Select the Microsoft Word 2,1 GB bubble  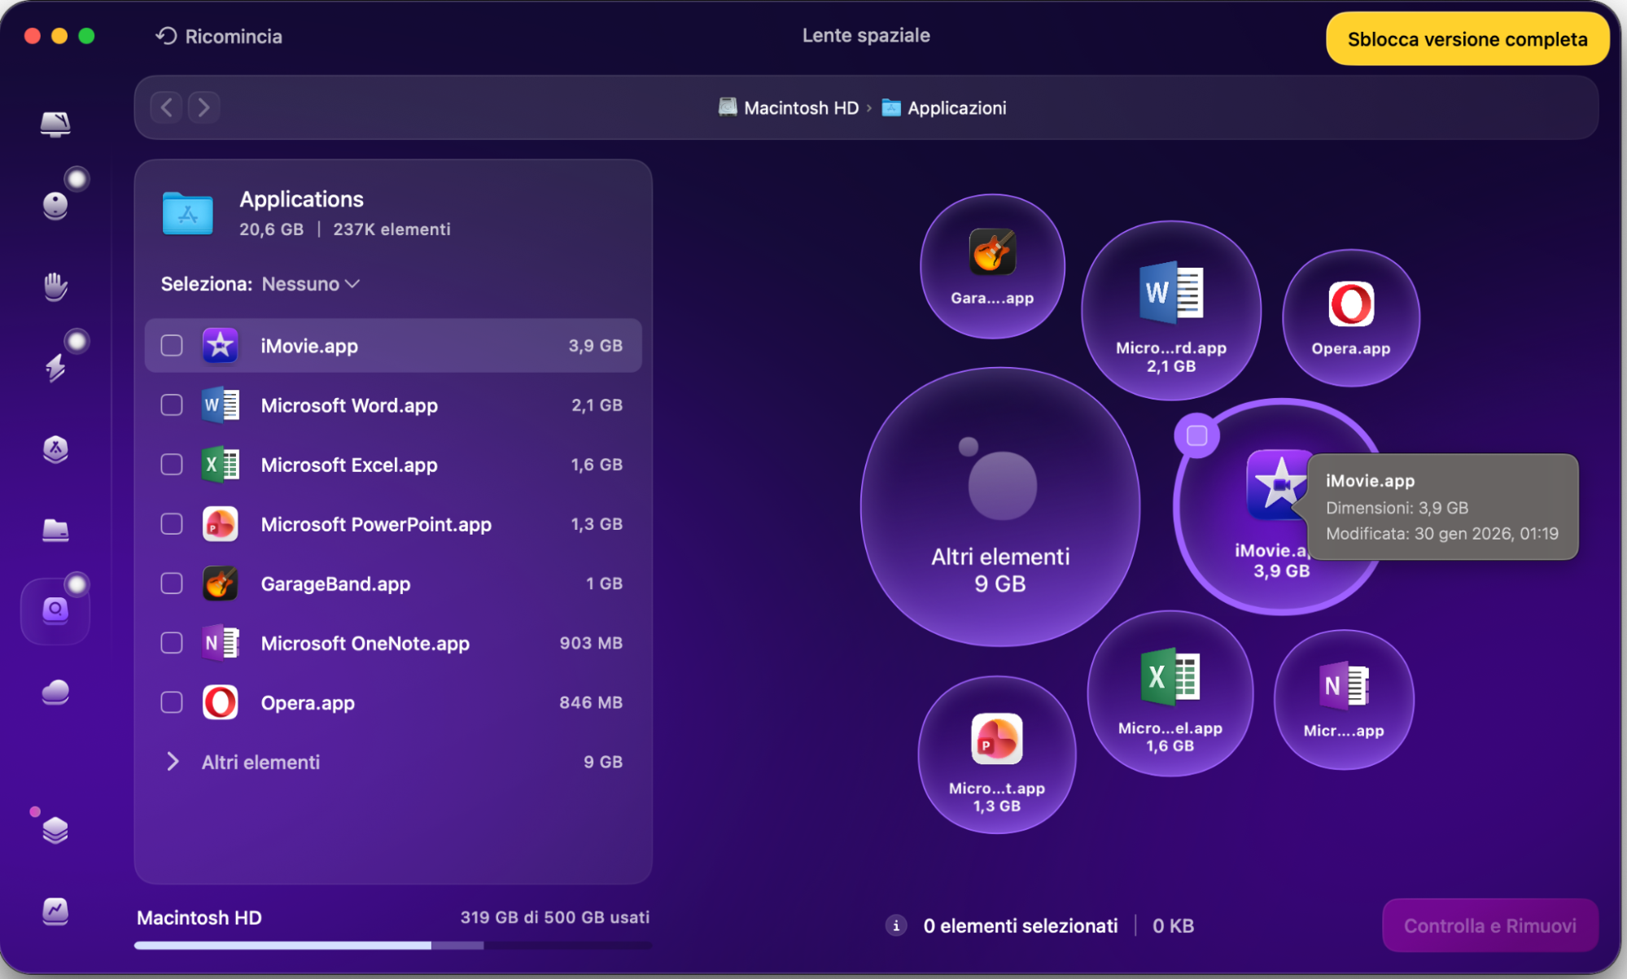(1170, 310)
